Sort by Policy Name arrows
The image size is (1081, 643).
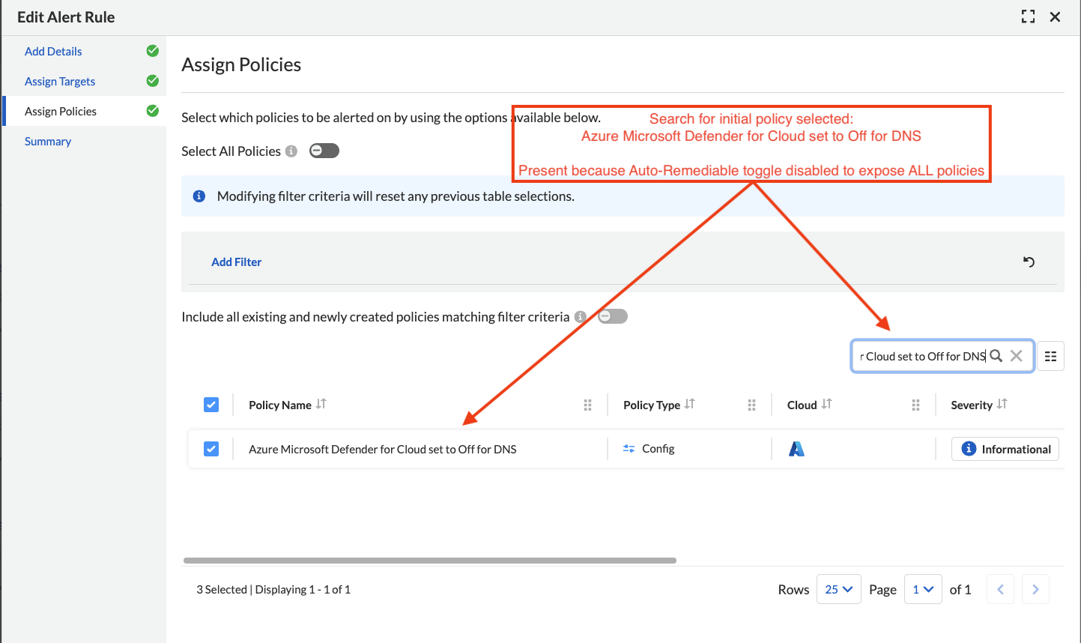321,404
